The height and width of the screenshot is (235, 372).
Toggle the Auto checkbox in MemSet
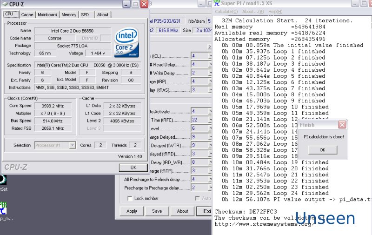[197, 198]
